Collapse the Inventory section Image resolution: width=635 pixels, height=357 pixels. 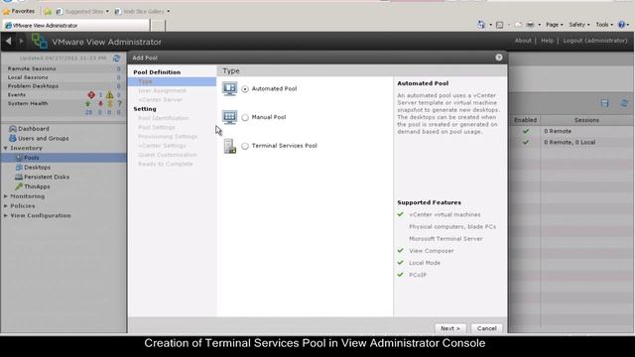[6, 148]
